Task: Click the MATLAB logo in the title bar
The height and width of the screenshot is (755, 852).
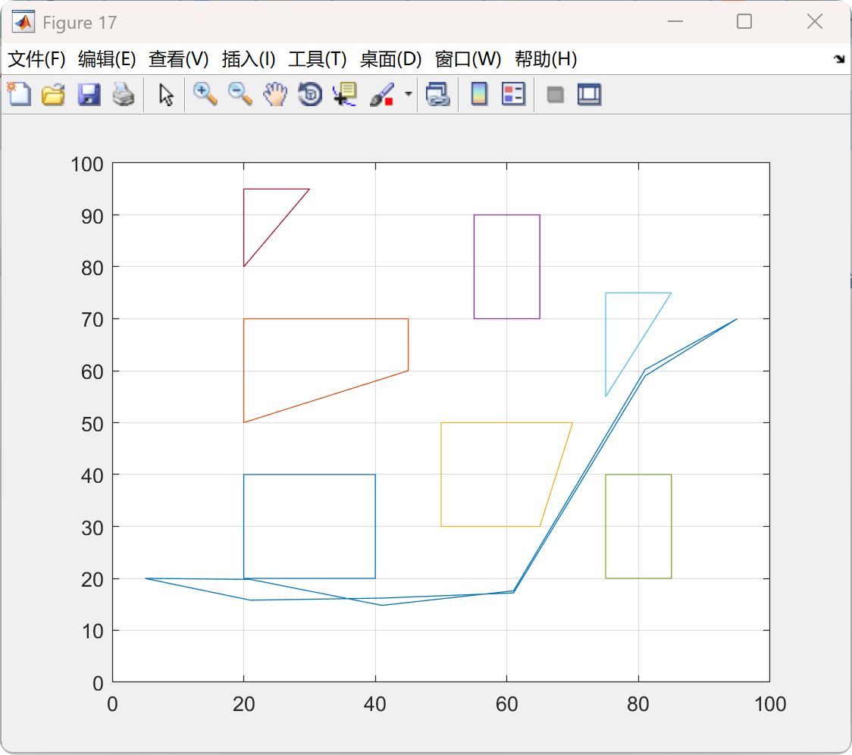Action: 23,22
